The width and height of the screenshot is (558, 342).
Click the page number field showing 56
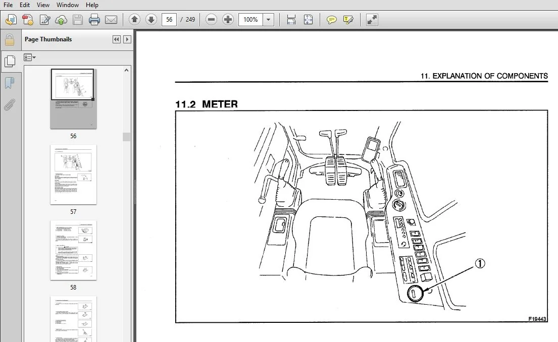(x=169, y=20)
